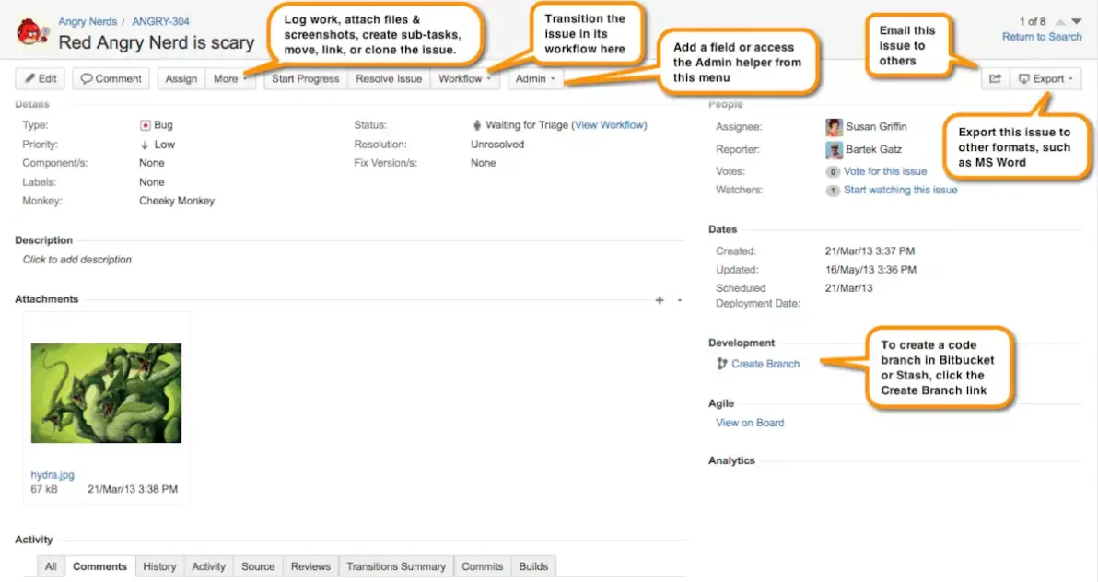Click the Comment button
1098x582 pixels.
(111, 78)
